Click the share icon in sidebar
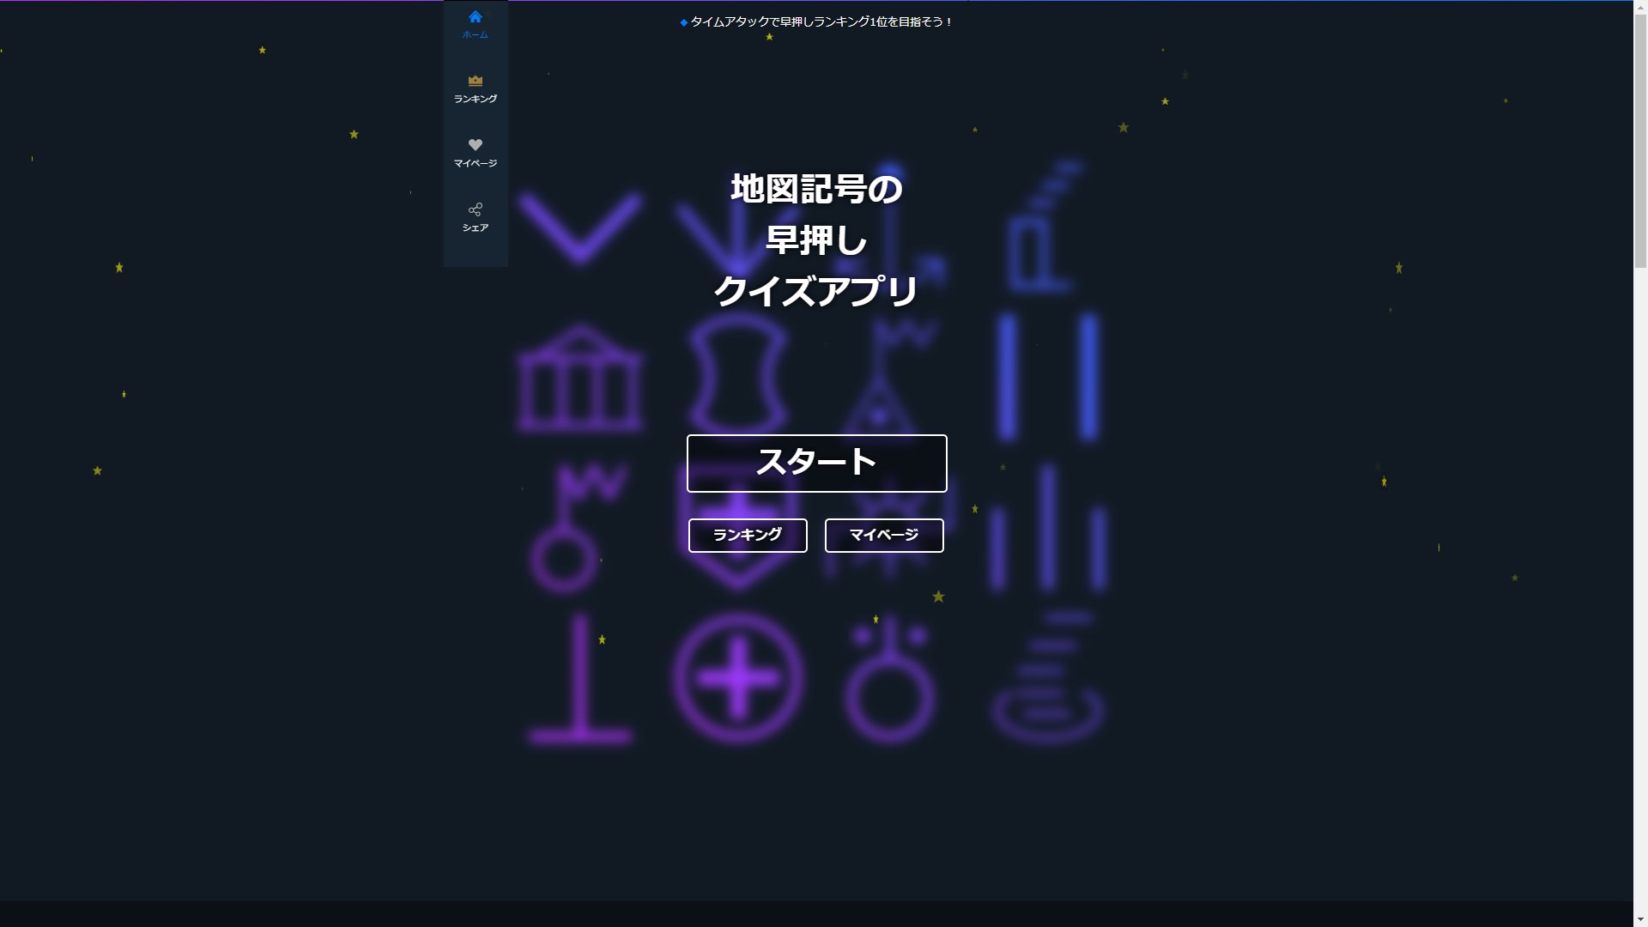Screen dimensions: 1648x927 pos(475,209)
